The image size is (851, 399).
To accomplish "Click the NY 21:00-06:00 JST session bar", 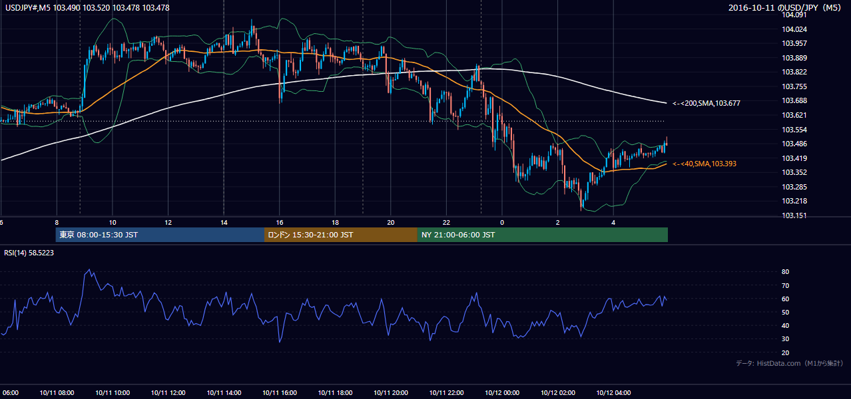I will [x=543, y=235].
